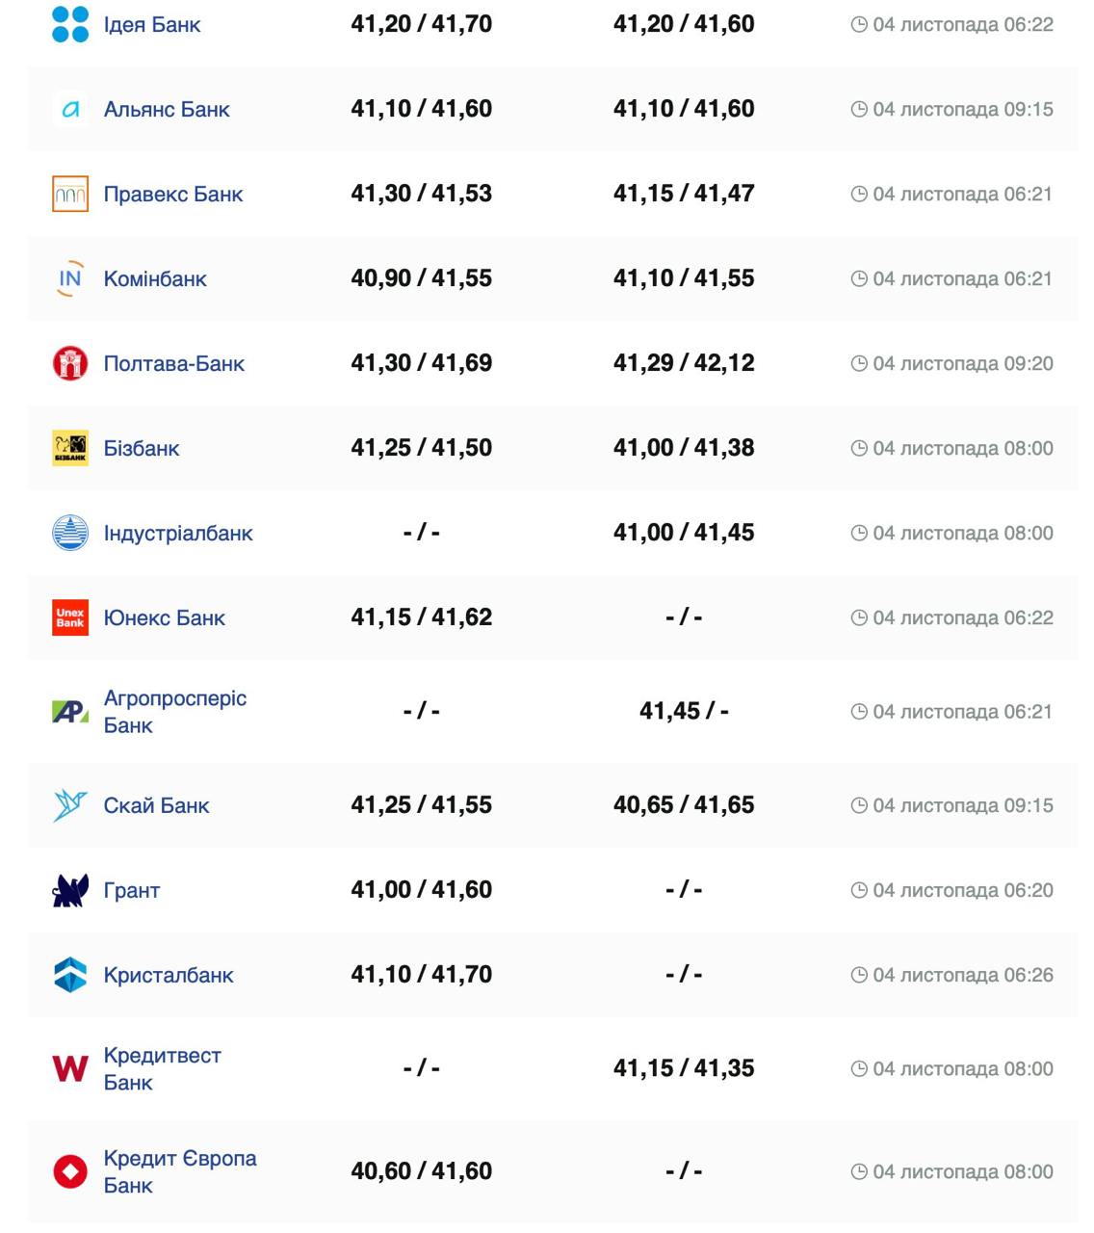Screen dimensions: 1094x1233
Task: Click the Альянс Банк logo icon
Action: (70, 110)
